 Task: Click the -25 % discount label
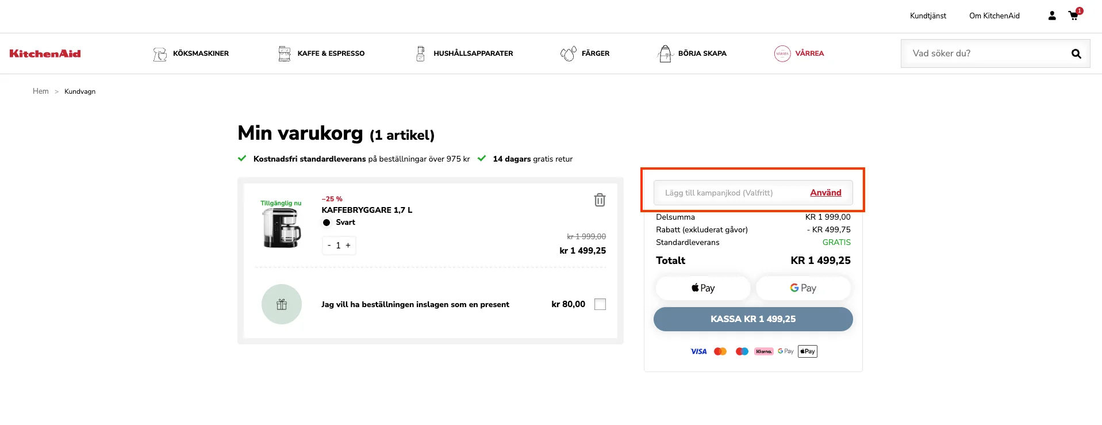[332, 199]
